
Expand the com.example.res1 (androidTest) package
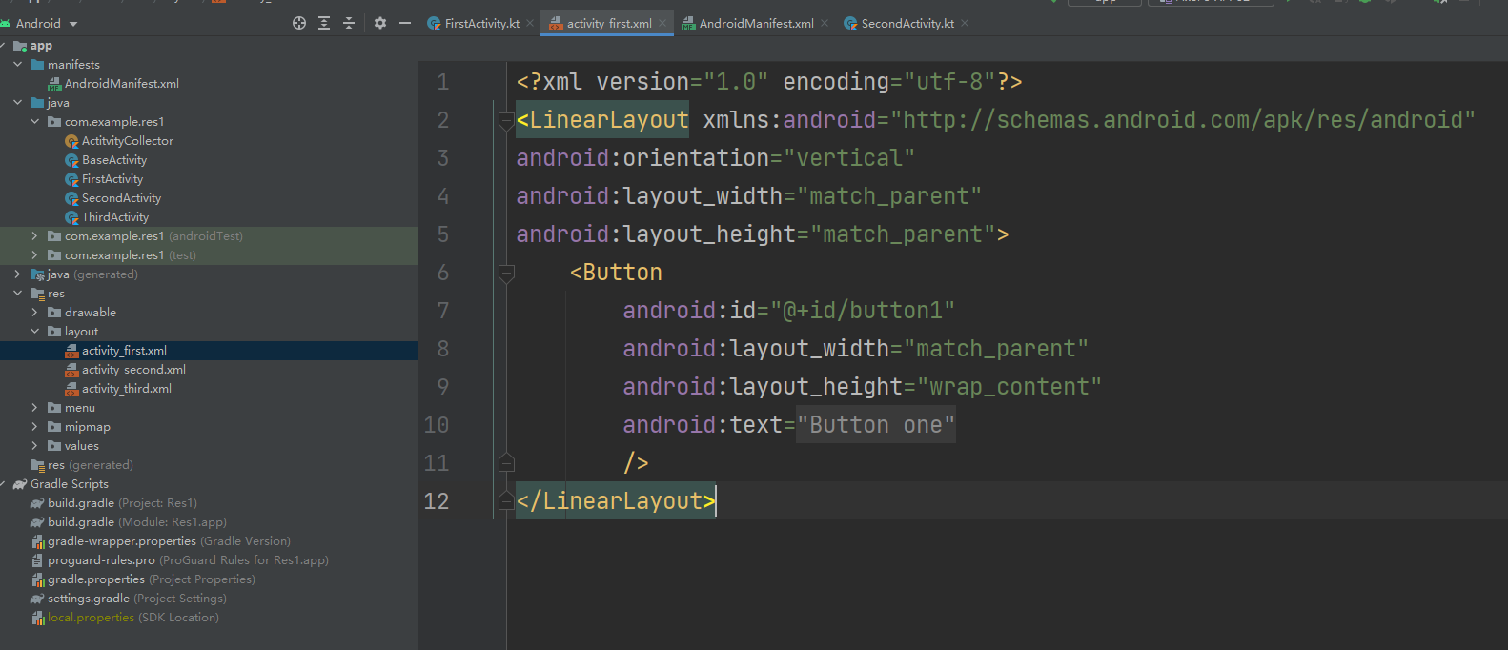click(x=35, y=236)
